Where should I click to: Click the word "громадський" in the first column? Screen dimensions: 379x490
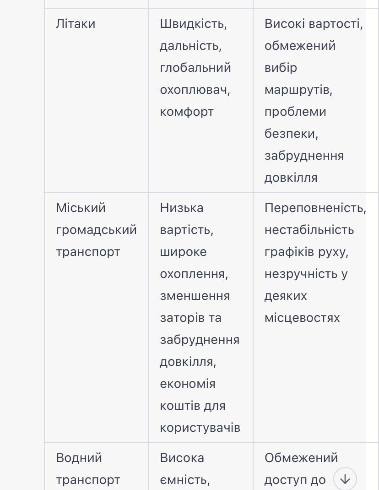[x=96, y=230]
